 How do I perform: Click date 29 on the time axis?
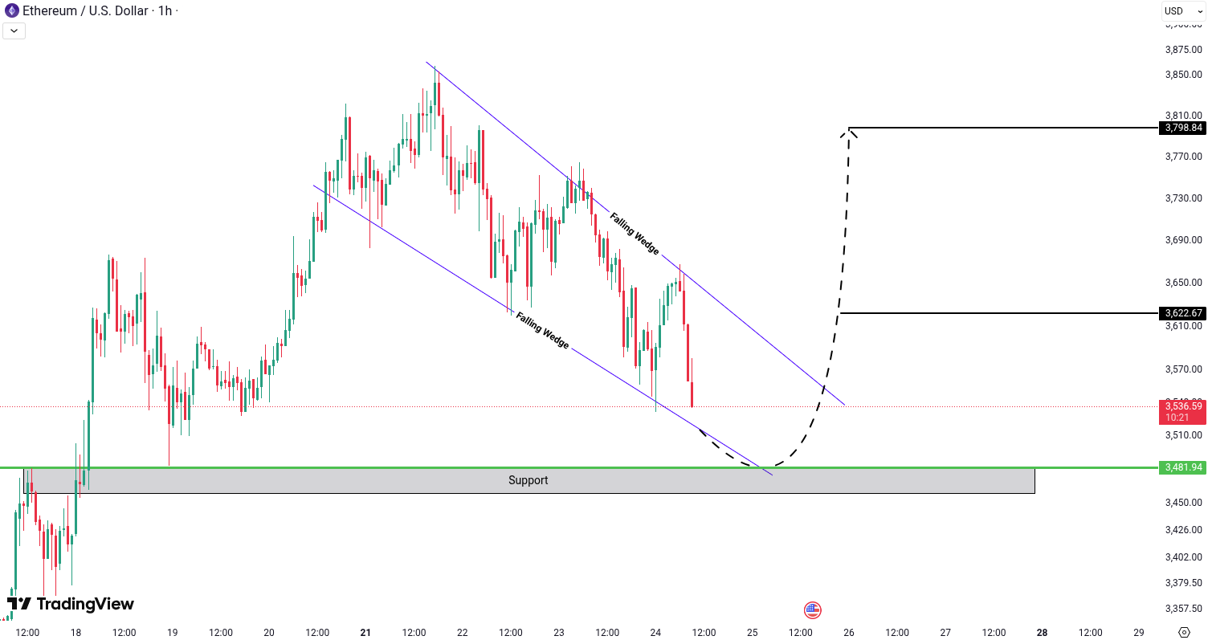click(1139, 633)
